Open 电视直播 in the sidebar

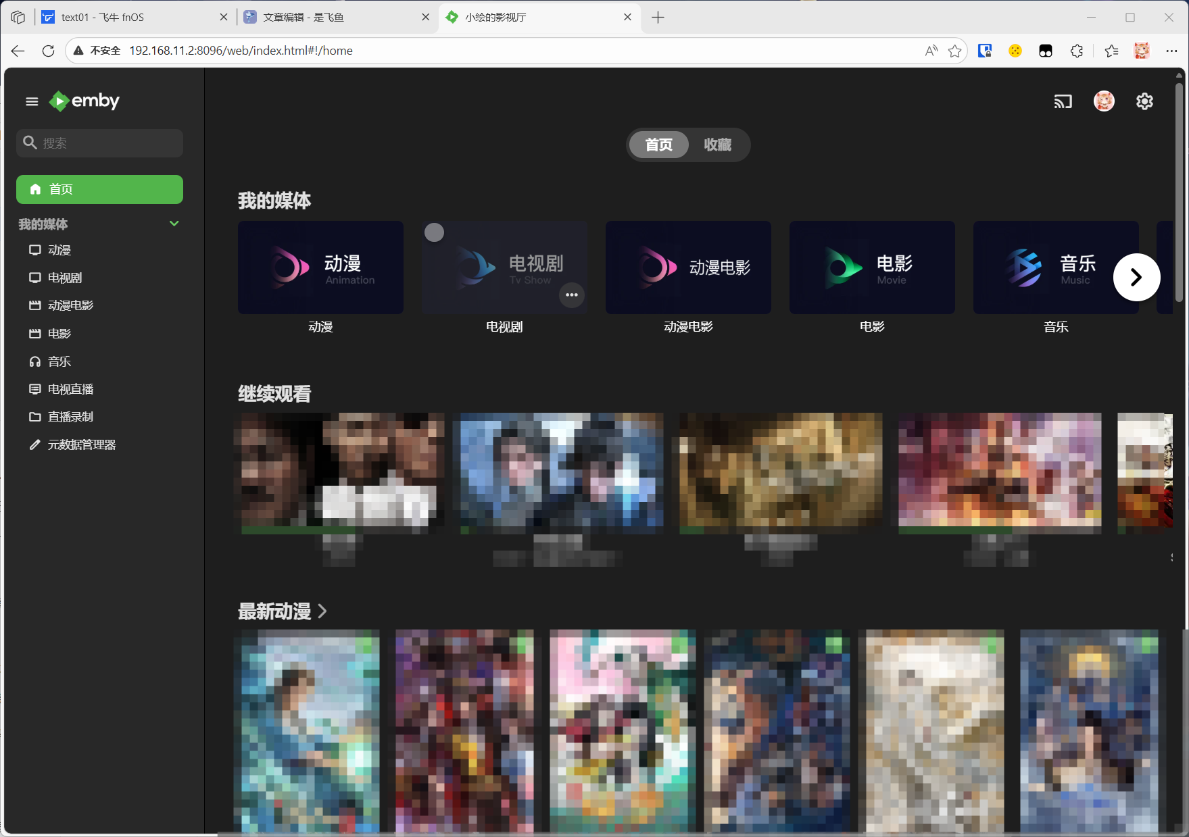tap(70, 389)
